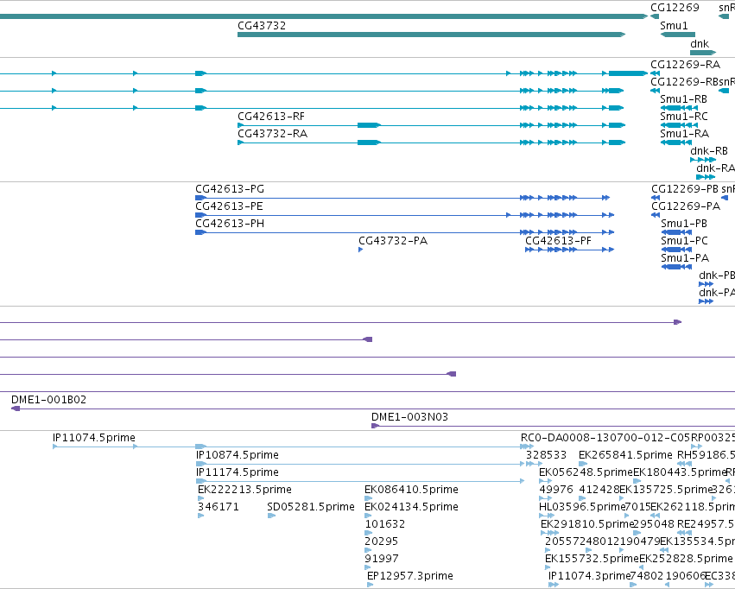Select the Smu1-PB protein label

(684, 224)
